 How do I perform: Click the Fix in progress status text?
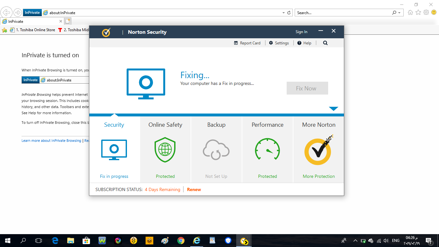click(114, 176)
